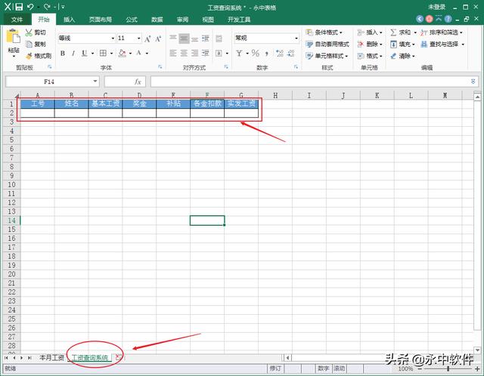The height and width of the screenshot is (376, 484).
Task: Click the Undo arrow in the title bar
Action: (30, 7)
